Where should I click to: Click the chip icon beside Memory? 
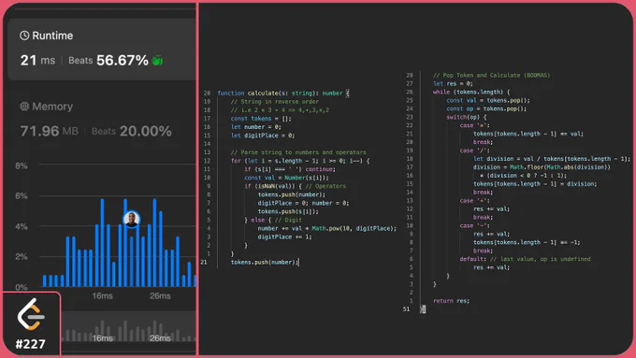pos(24,107)
